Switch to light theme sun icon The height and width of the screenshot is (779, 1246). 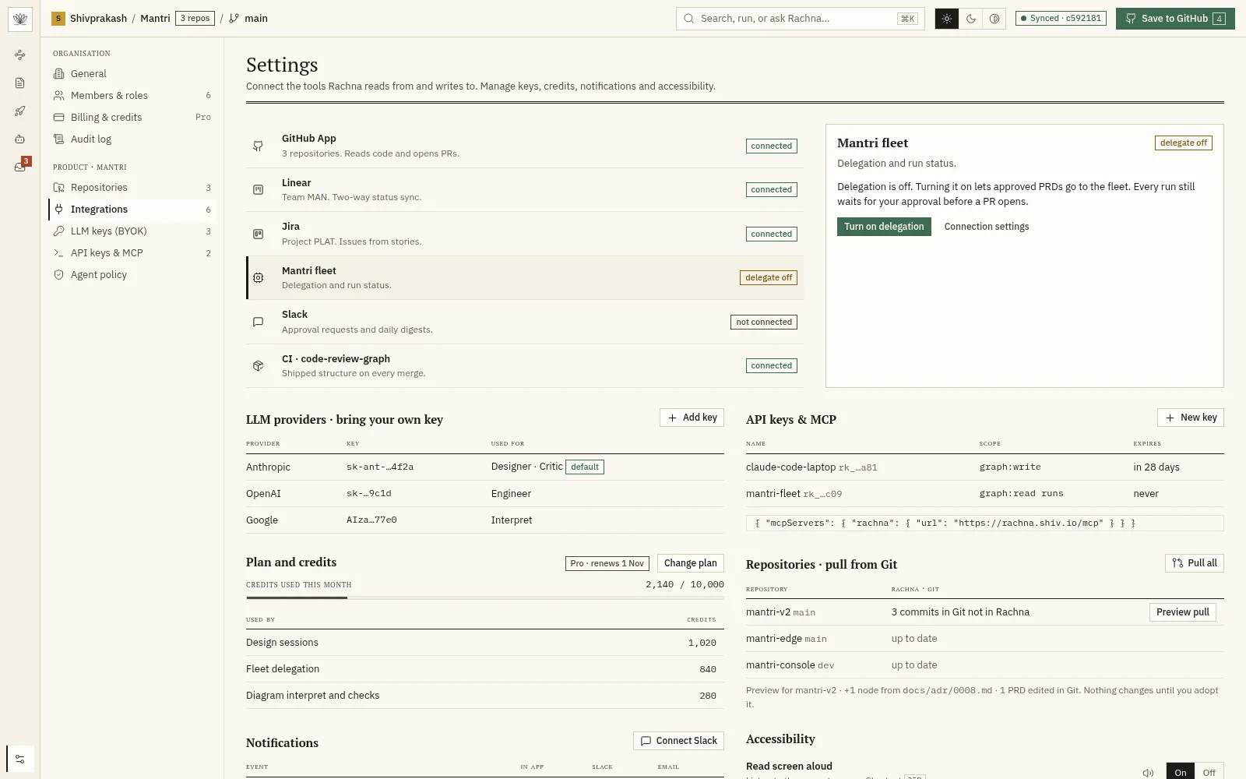[947, 19]
